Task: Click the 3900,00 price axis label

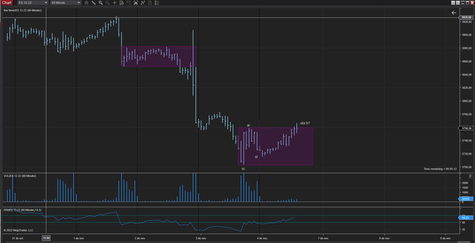Action: [466, 35]
